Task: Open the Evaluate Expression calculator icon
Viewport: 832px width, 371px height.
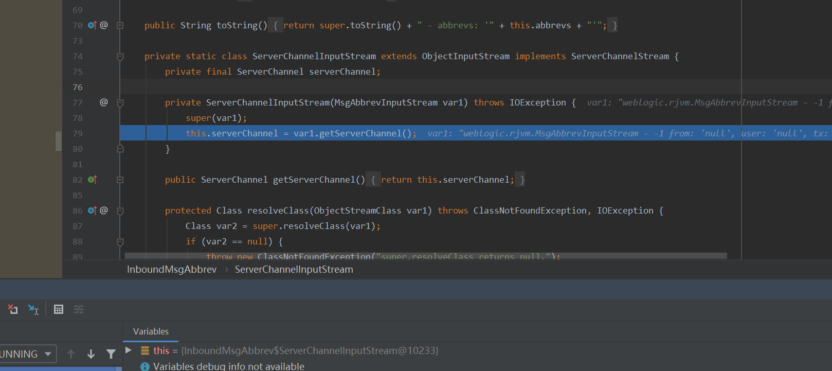Action: point(59,309)
